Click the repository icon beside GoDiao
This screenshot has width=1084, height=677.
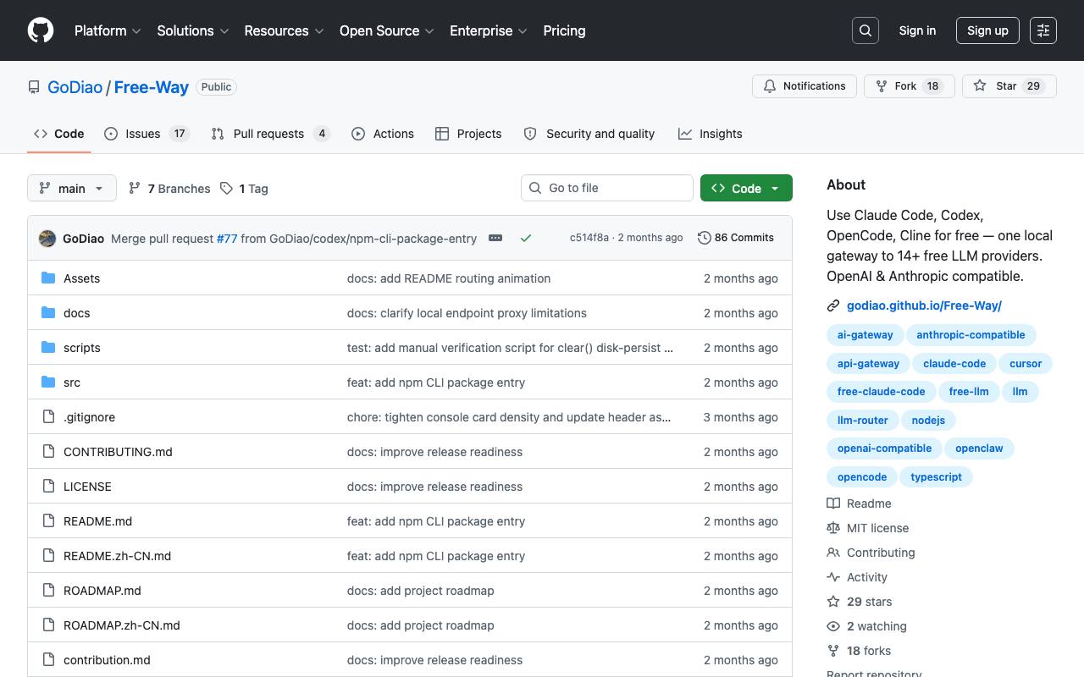click(x=34, y=87)
